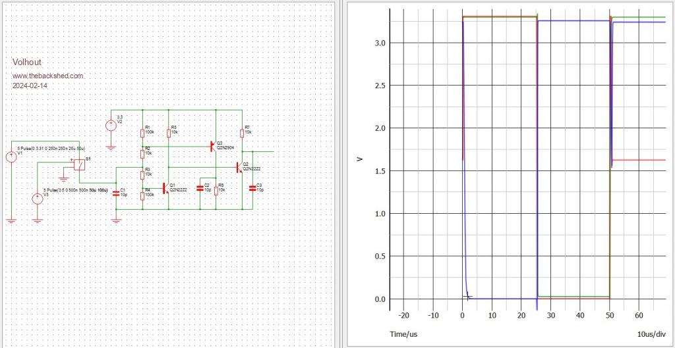Click resistor R6 beside C2

tap(216, 188)
